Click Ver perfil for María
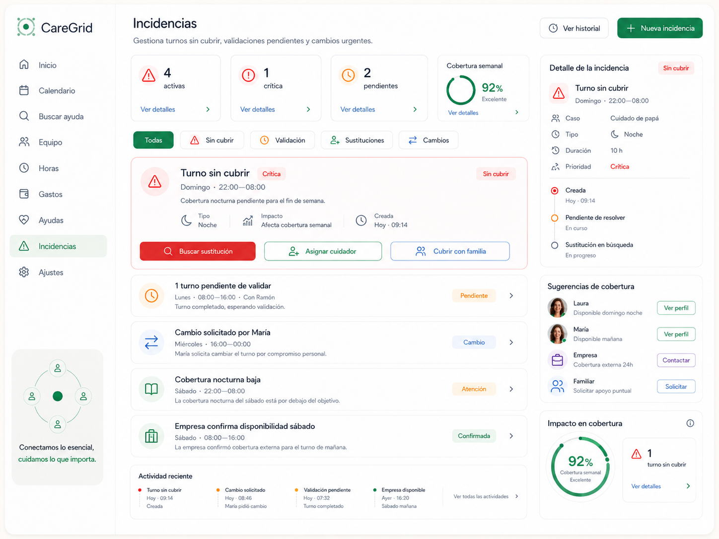 676,334
